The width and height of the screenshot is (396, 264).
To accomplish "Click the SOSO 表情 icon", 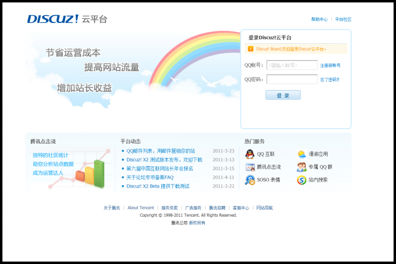I will (250, 180).
